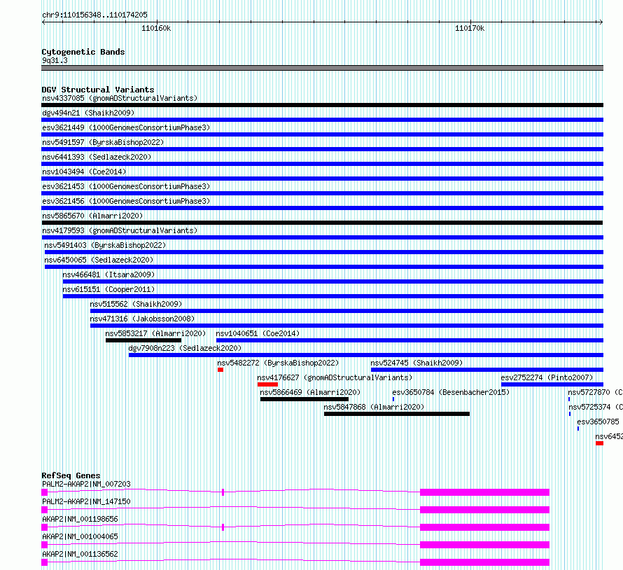Screen dimensions: 623x570
Task: Select nsv471316 (Jakobsson2008) label
Action: click(142, 319)
